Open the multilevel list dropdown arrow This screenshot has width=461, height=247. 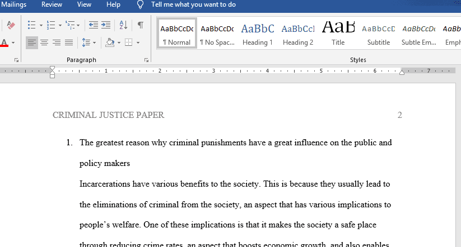[x=78, y=26]
